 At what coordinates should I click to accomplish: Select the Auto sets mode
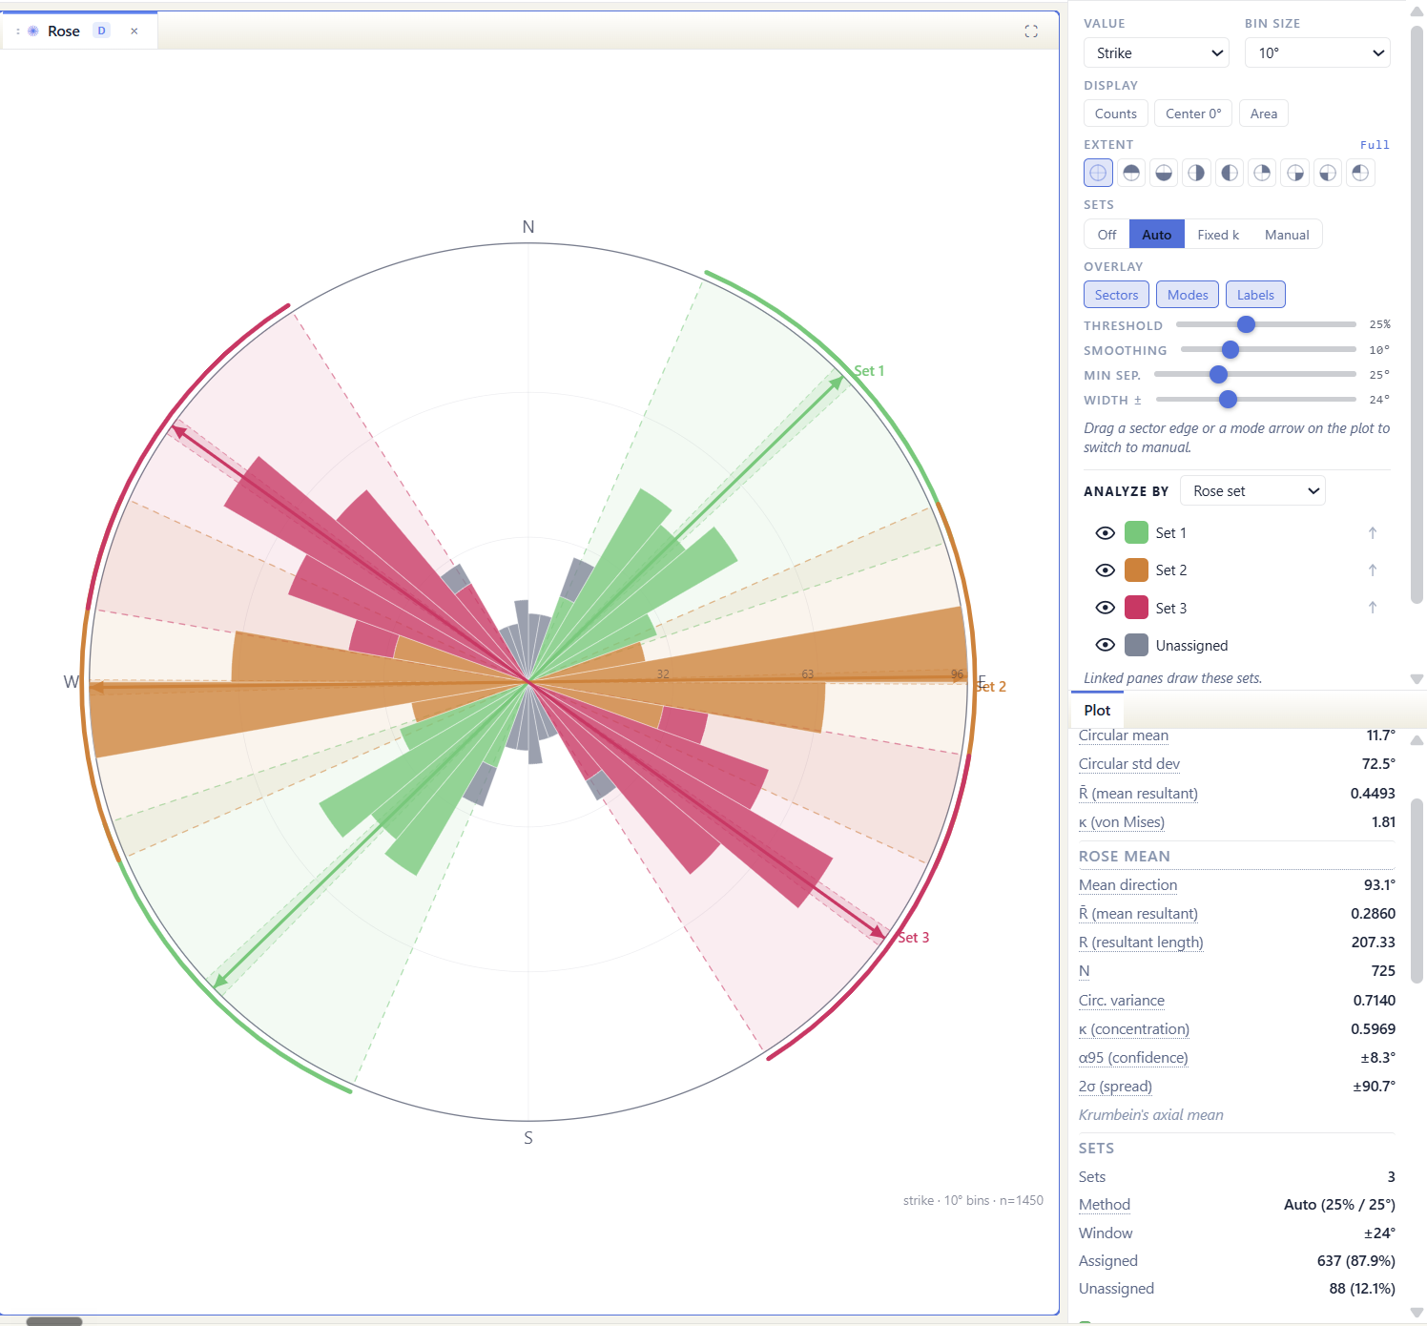1156,235
